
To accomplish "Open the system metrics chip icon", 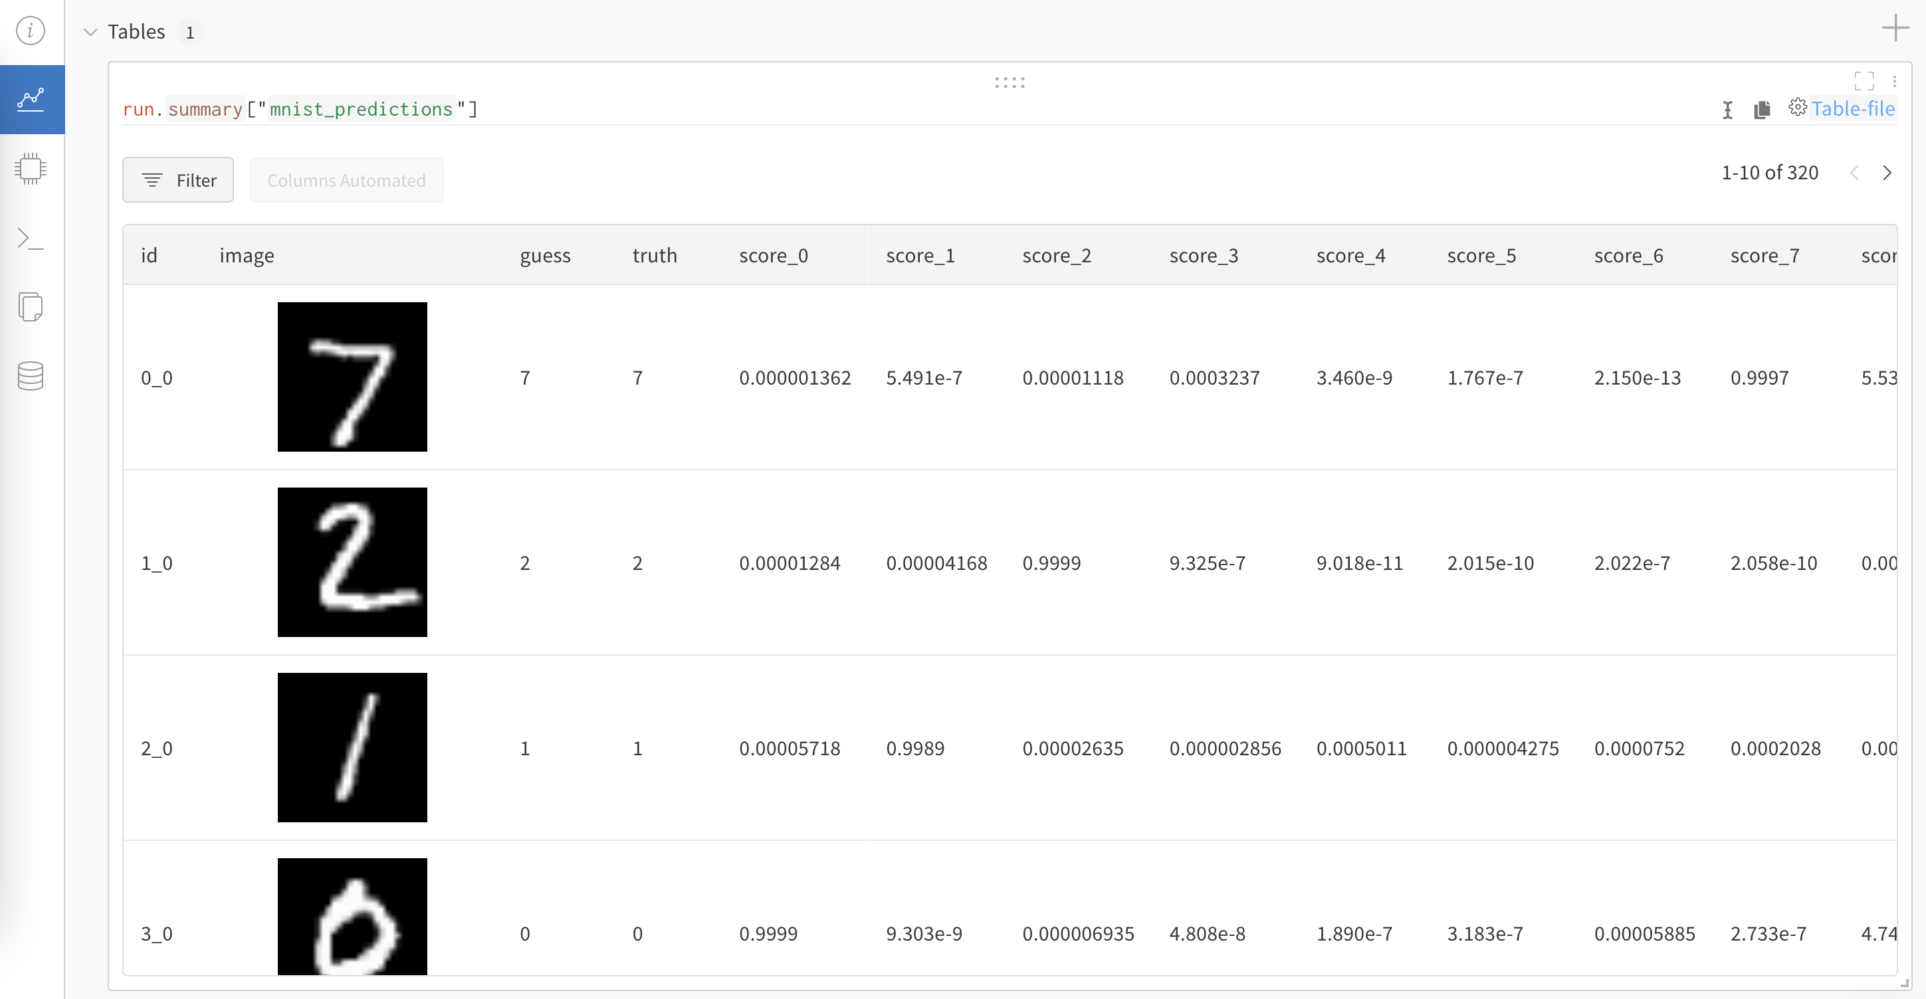I will pos(31,169).
